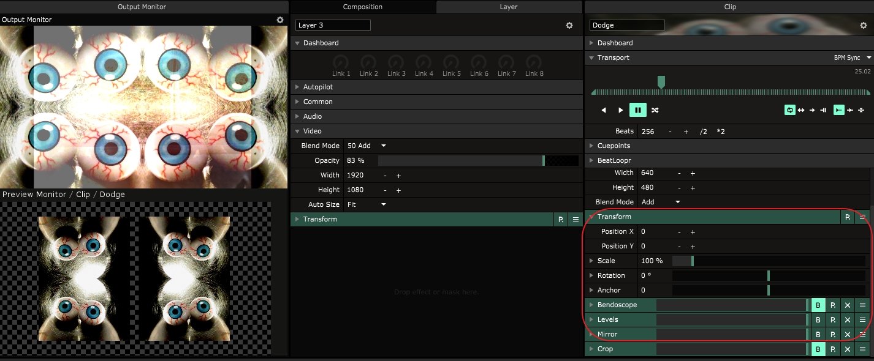This screenshot has height=361, width=874.
Task: Remove the Levels effect with its X
Action: [848, 319]
